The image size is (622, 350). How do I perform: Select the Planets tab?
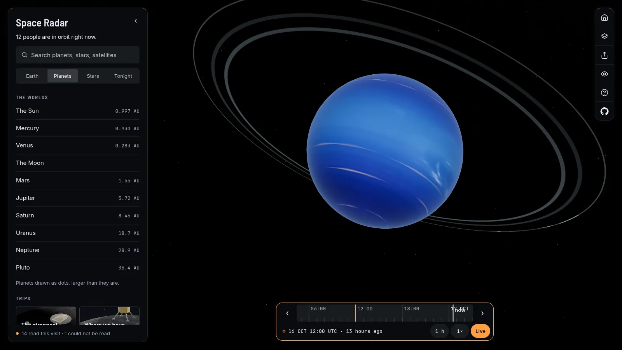click(63, 76)
